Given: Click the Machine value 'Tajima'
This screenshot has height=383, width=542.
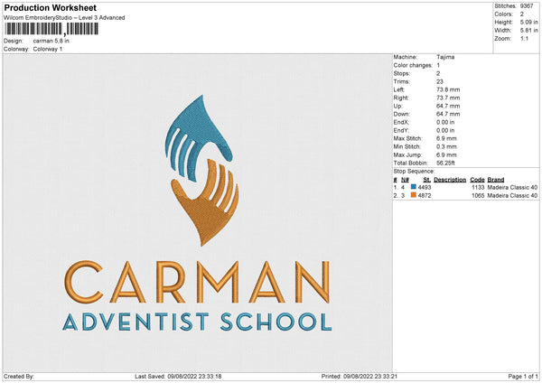Looking at the screenshot, I should pos(445,57).
